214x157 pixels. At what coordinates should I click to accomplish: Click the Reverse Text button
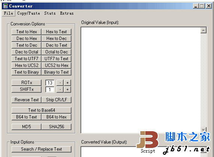pyautogui.click(x=27, y=100)
